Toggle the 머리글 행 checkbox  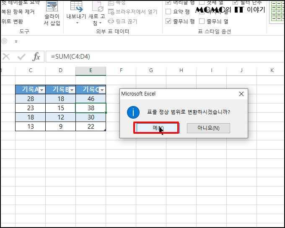[168, 2]
